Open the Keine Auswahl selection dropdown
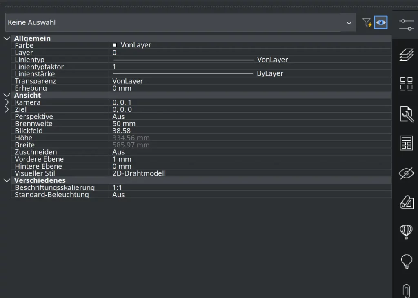418x298 pixels. coord(180,23)
